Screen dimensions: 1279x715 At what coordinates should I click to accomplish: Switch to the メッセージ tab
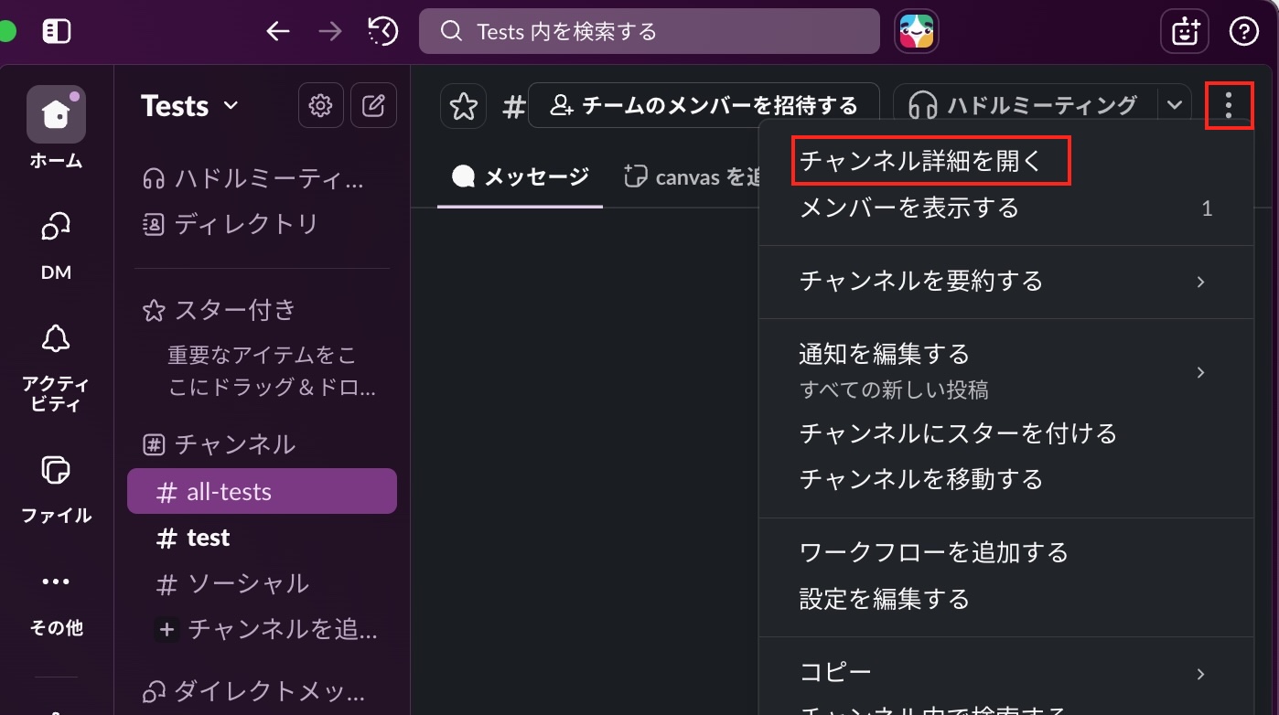pyautogui.click(x=521, y=176)
